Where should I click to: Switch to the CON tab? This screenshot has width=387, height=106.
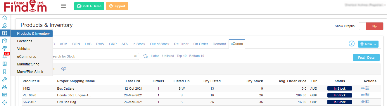tap(76, 44)
